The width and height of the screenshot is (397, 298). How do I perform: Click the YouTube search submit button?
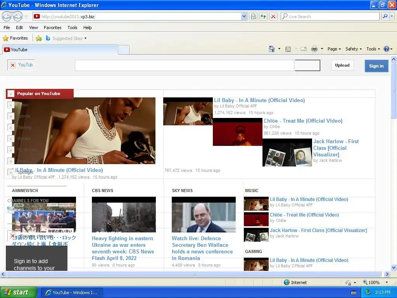click(x=307, y=65)
